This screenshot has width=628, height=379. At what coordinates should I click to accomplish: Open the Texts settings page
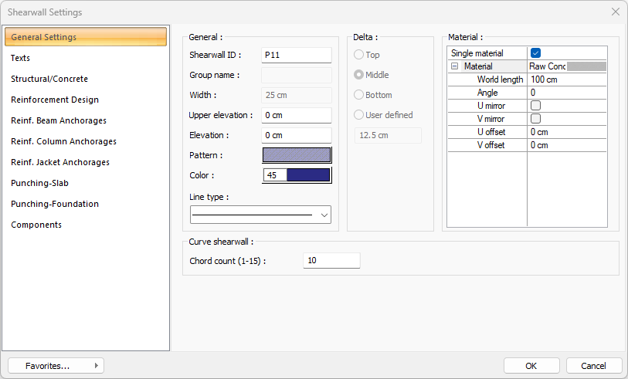pos(21,58)
